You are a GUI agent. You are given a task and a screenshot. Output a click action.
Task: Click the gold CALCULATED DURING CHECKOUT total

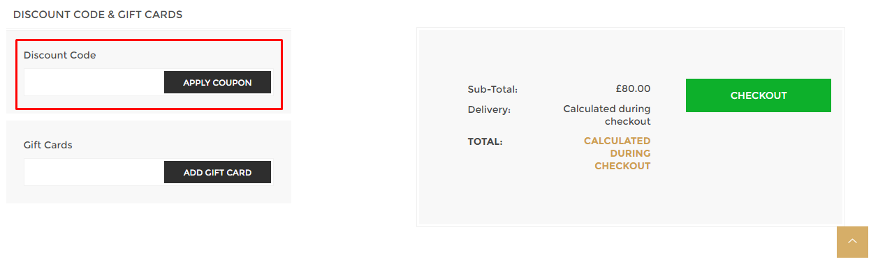click(x=617, y=153)
